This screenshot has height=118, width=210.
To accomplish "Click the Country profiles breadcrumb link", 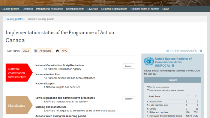I will 14,19.
